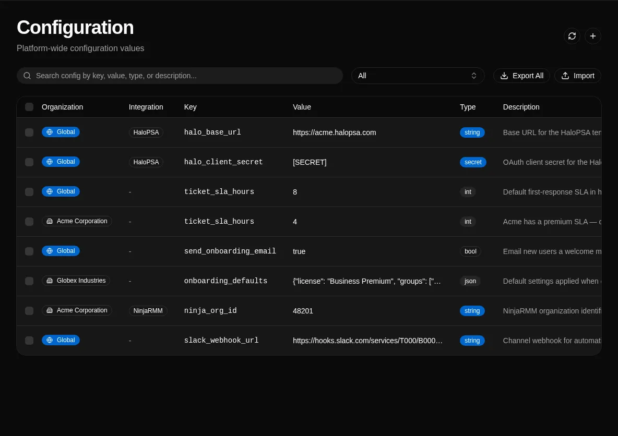Sort by Integration column header

pyautogui.click(x=146, y=107)
